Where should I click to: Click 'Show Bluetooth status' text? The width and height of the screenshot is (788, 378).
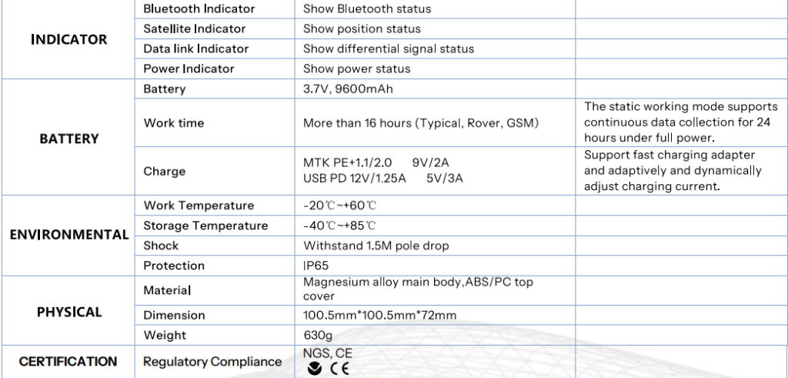[367, 9]
